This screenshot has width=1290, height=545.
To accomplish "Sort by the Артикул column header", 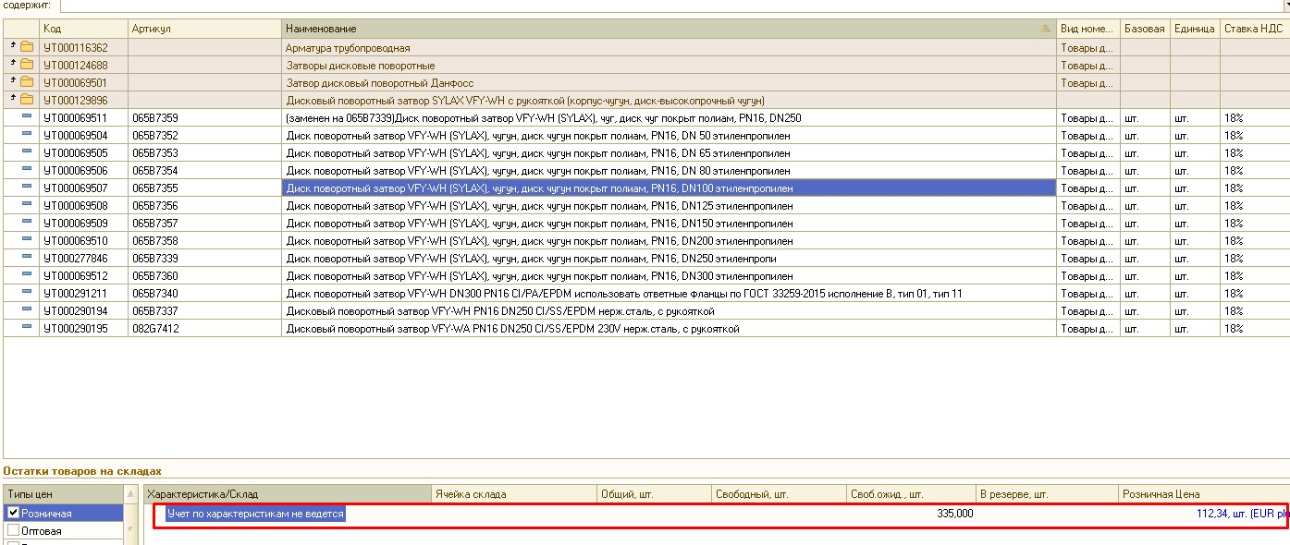I will 203,29.
